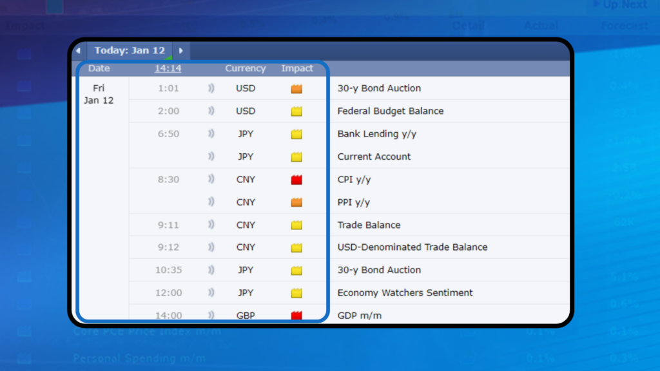The height and width of the screenshot is (371, 660).
Task: Click the Currency column header
Action: pos(245,68)
